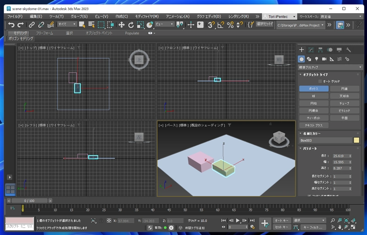Image resolution: width=367 pixels, height=235 pixels.
Task: Open the Box003 object color swatch
Action: [x=356, y=141]
